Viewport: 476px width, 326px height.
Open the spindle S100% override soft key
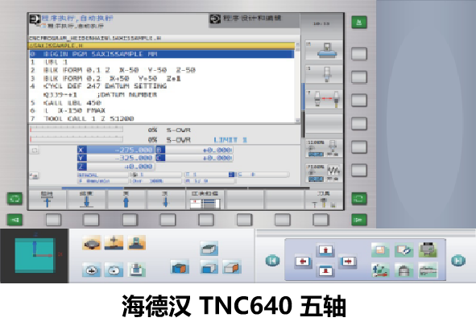point(324,149)
